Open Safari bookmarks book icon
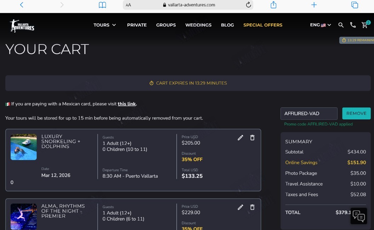The width and height of the screenshot is (374, 230). 102,5
